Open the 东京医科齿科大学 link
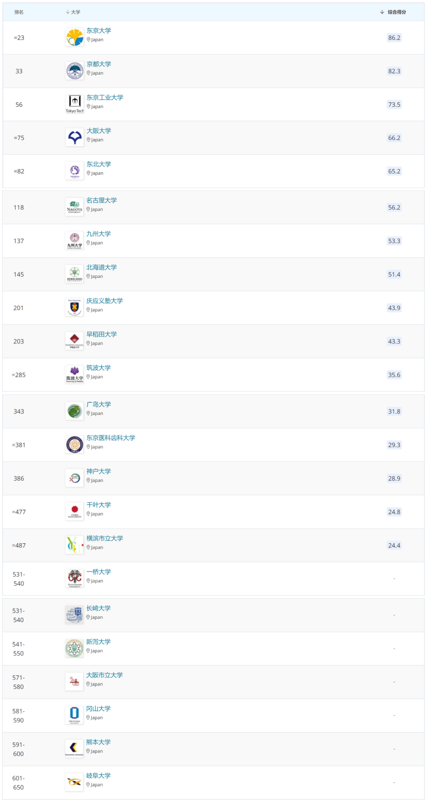The height and width of the screenshot is (802, 427). (x=111, y=437)
